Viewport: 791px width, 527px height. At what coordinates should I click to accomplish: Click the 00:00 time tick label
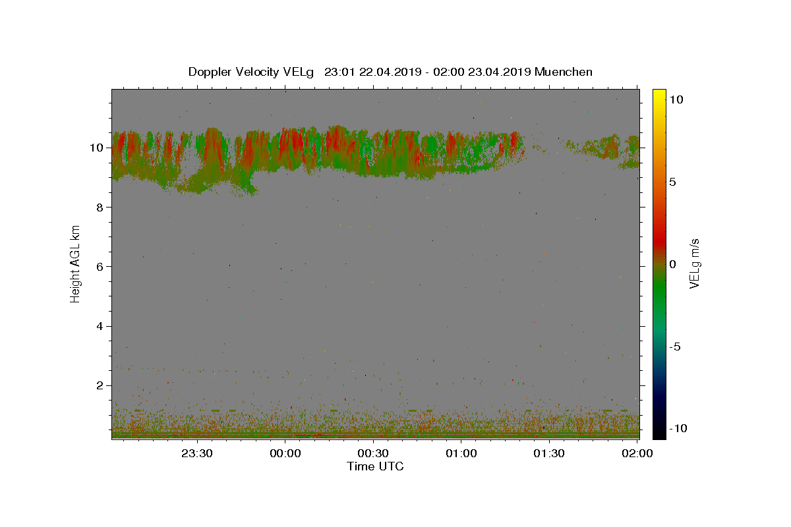tap(285, 453)
